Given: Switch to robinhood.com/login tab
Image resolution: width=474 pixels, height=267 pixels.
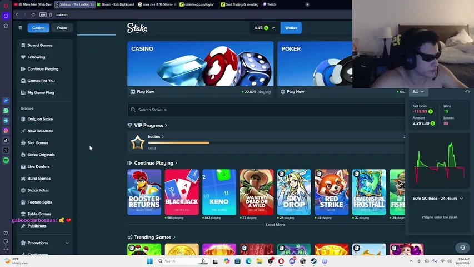Looking at the screenshot, I should [x=198, y=4].
